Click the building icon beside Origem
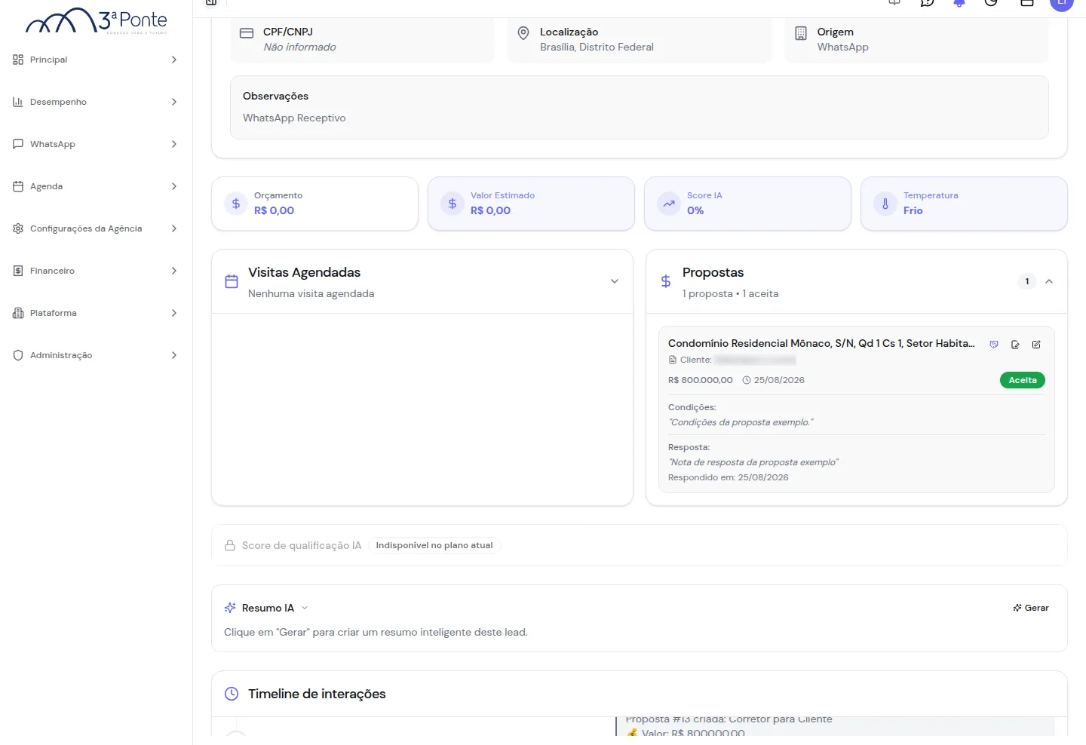 [801, 33]
